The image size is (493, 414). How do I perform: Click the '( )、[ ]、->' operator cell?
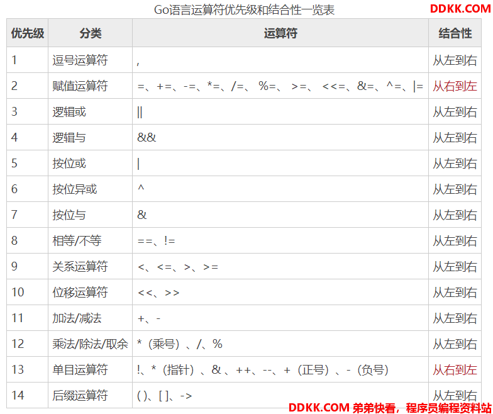280,395
